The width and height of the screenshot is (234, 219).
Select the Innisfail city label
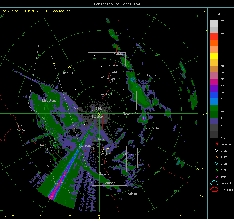pyautogui.click(x=105, y=94)
